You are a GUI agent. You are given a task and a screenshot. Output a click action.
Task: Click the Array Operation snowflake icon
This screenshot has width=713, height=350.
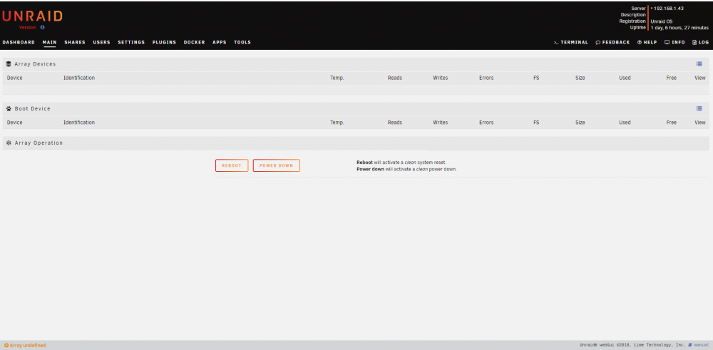click(9, 143)
